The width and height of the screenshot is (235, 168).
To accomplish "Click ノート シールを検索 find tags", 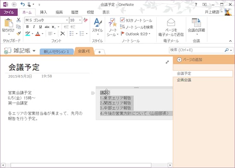I will (137, 27).
